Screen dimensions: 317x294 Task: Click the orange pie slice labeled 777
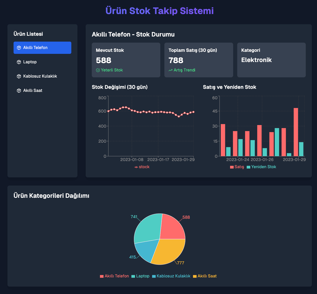[x=169, y=252]
